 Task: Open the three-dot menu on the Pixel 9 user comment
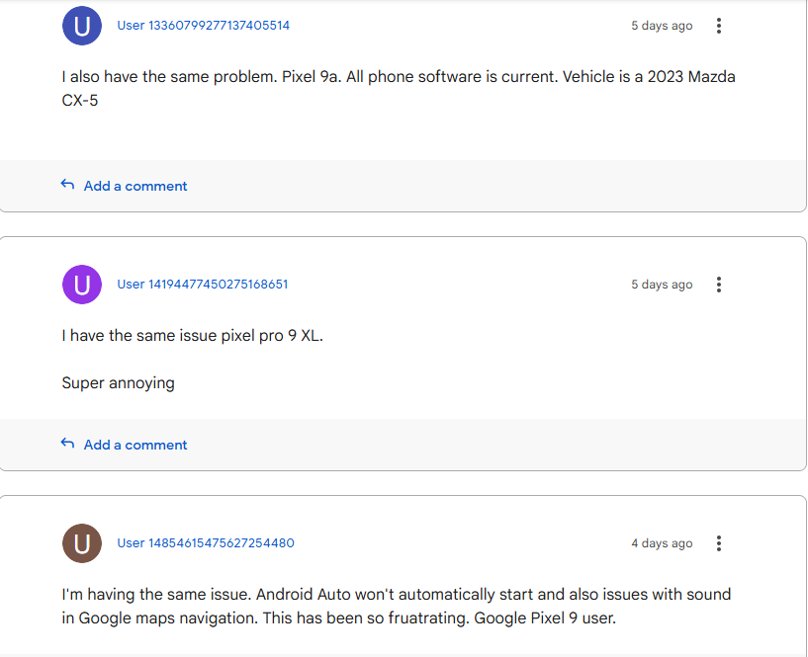719,543
